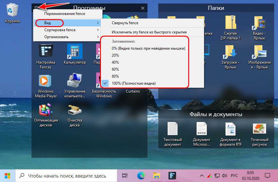Open the Изображения - Ярлык shortcut
The width and height of the screenshot is (278, 182).
tap(259, 57)
